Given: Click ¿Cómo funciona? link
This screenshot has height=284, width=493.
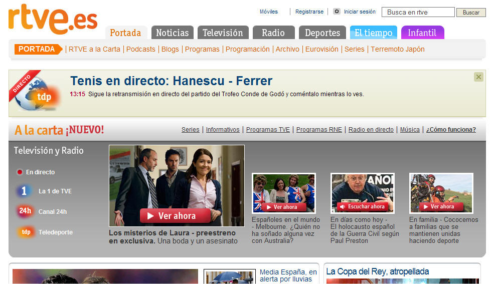Looking at the screenshot, I should click(x=451, y=129).
